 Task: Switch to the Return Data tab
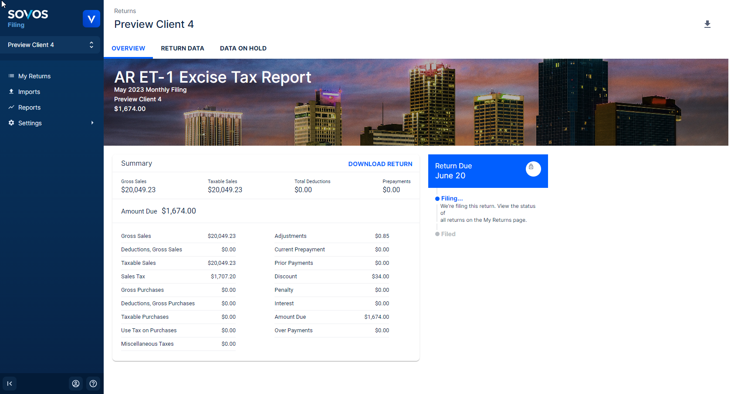point(182,48)
